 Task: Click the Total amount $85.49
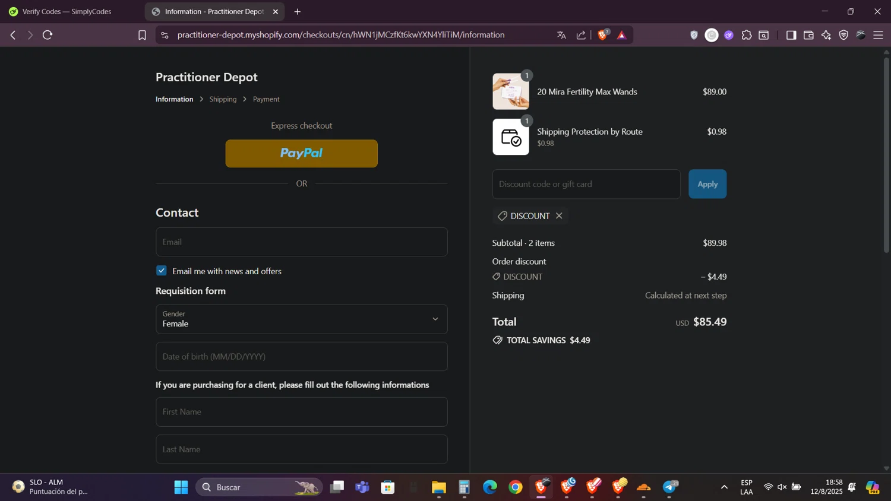(x=710, y=322)
